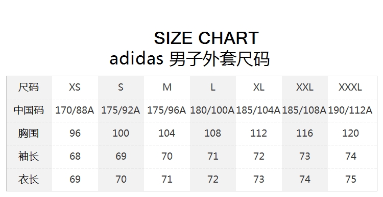
Task: Select garment length 75 for XXXL
Action: [351, 179]
